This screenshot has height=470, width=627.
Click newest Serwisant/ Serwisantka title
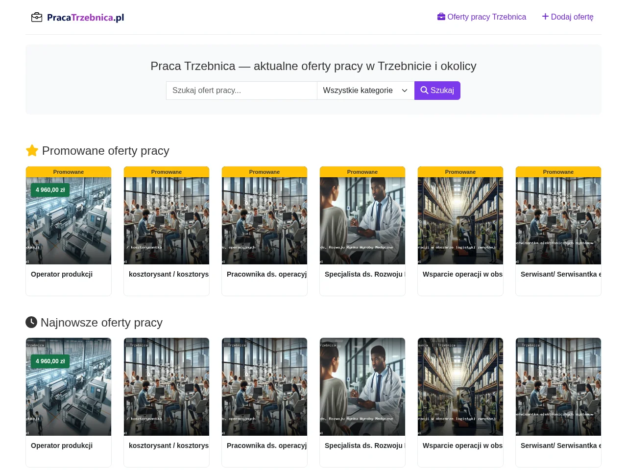click(560, 446)
